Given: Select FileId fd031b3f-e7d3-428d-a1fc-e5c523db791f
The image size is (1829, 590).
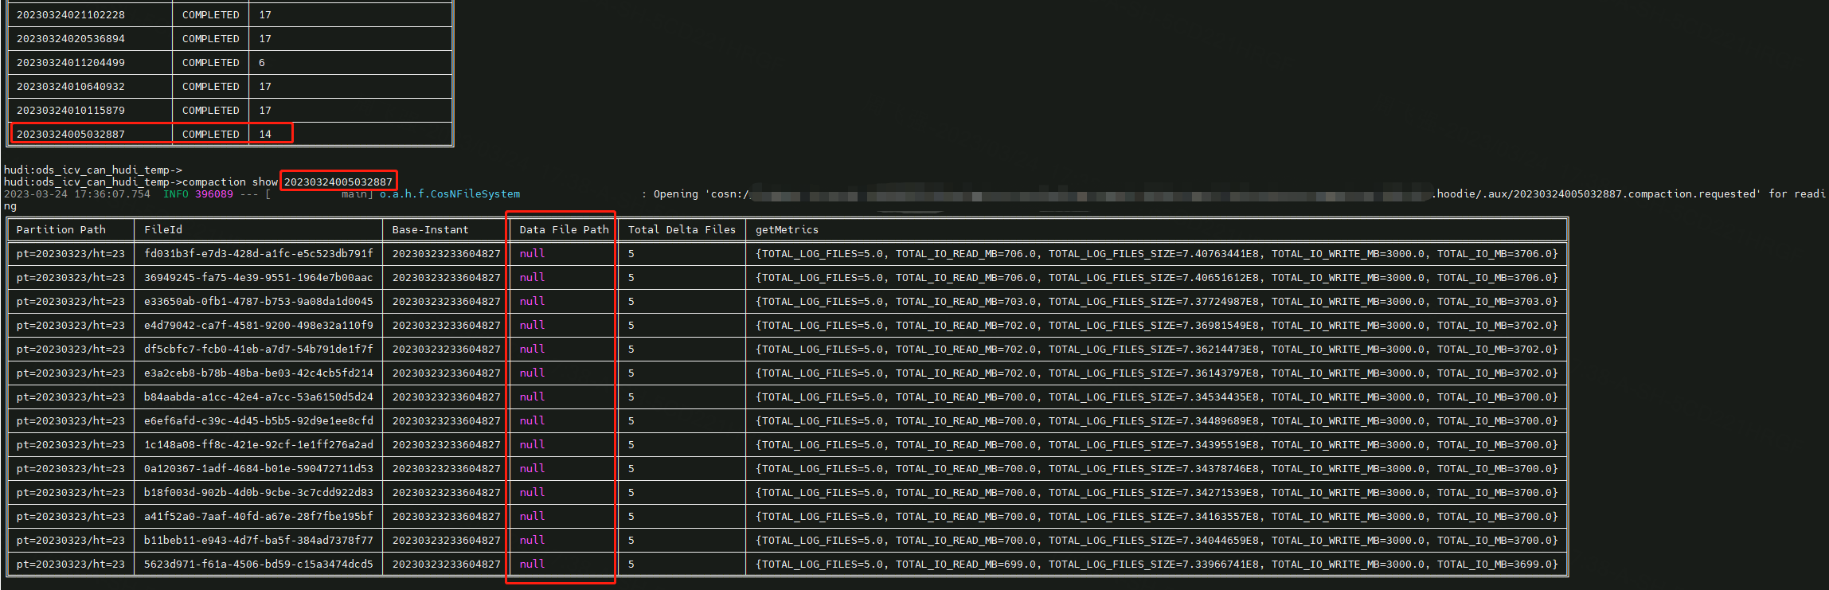Looking at the screenshot, I should 259,253.
